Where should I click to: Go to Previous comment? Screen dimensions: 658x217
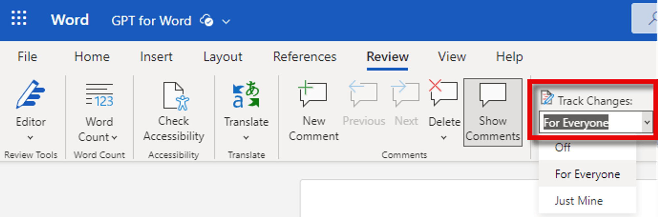pyautogui.click(x=364, y=104)
